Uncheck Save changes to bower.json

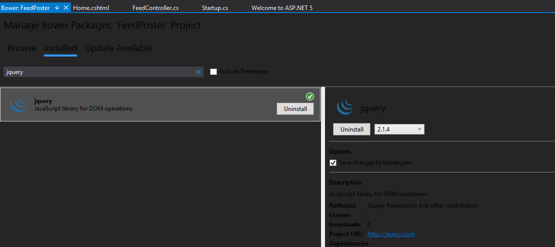[x=333, y=162]
